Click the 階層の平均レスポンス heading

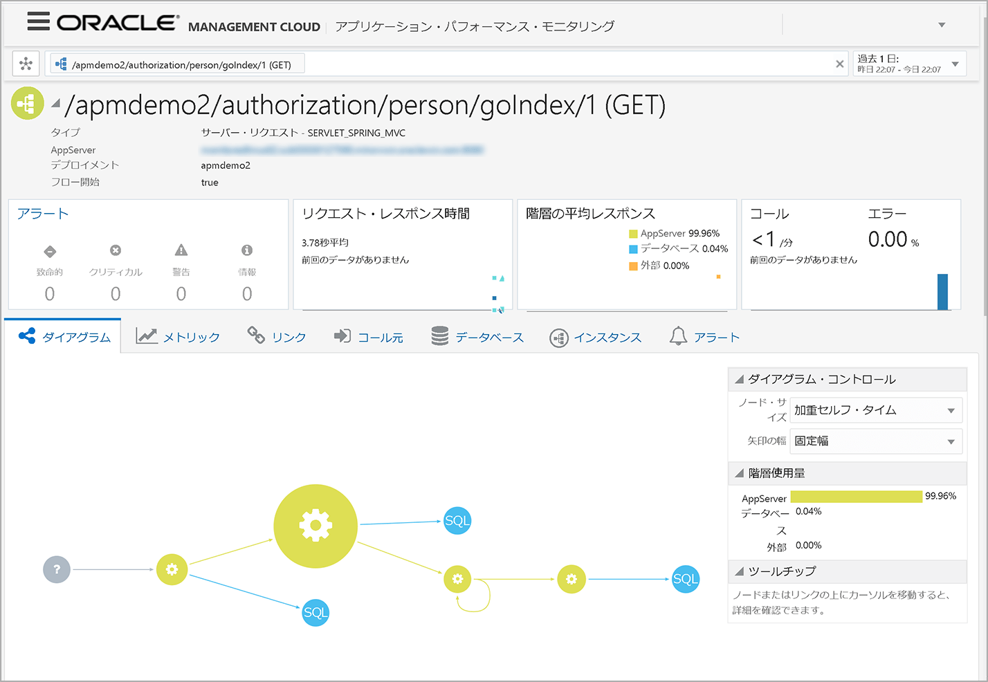pos(590,214)
